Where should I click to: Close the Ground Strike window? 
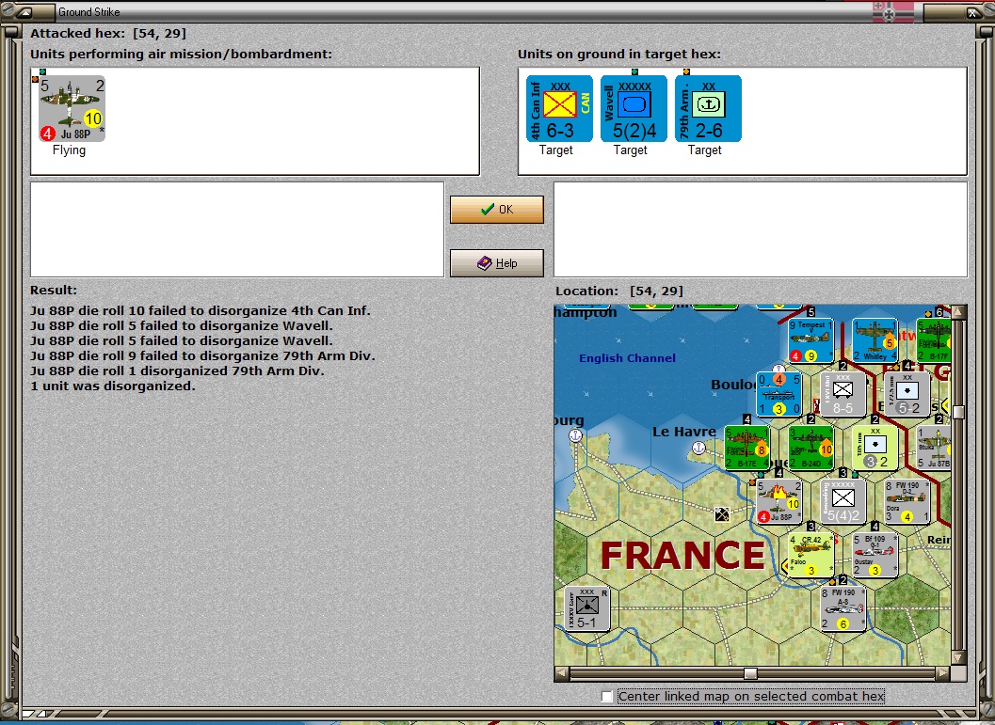[x=973, y=12]
